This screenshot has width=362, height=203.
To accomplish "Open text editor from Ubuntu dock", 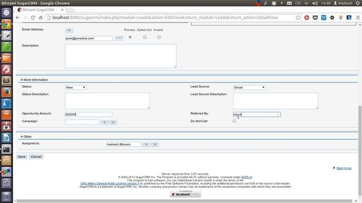I will (6, 36).
